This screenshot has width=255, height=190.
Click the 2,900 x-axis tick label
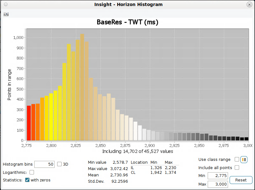150,145
